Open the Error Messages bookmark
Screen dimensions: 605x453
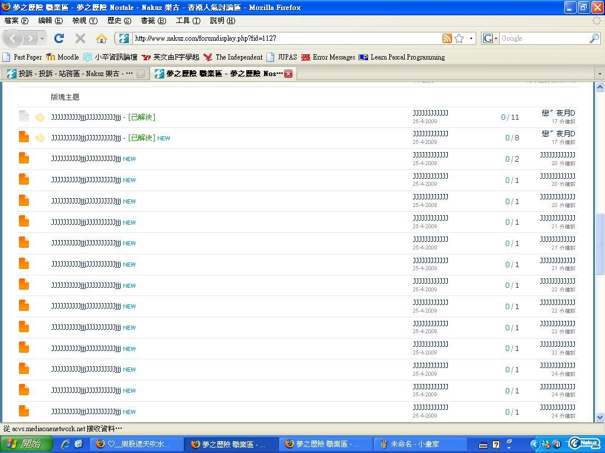pos(328,57)
